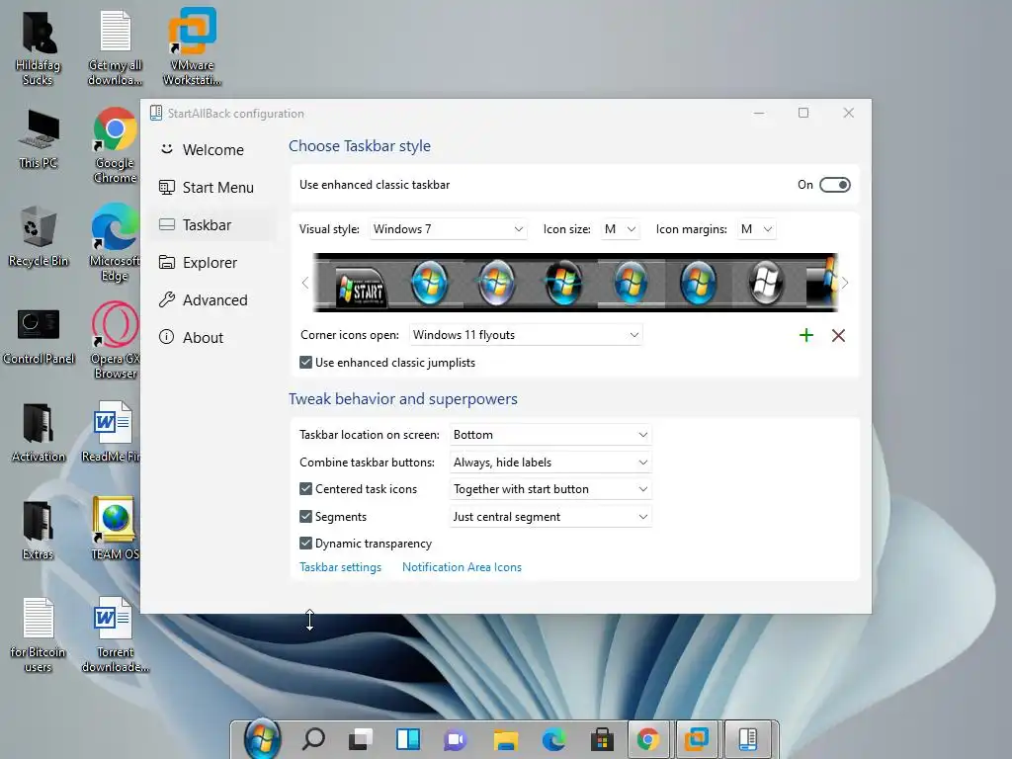Click the red X remove-style icon

(838, 335)
